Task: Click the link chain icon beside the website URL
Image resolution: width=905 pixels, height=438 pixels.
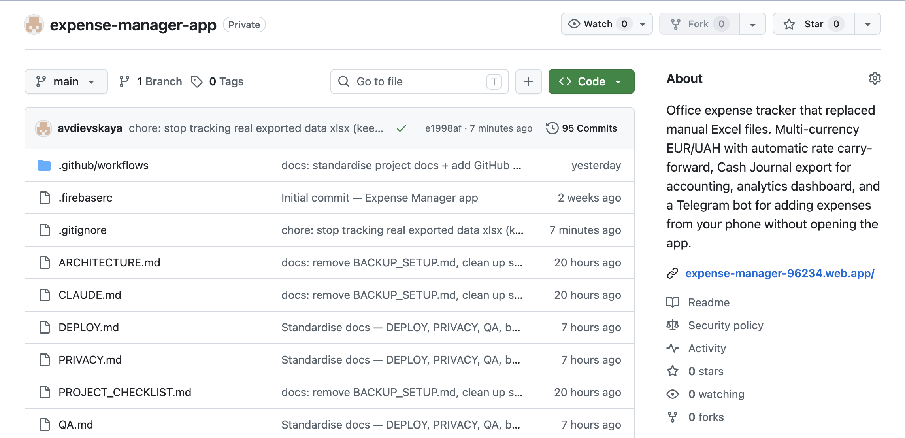Action: [673, 273]
